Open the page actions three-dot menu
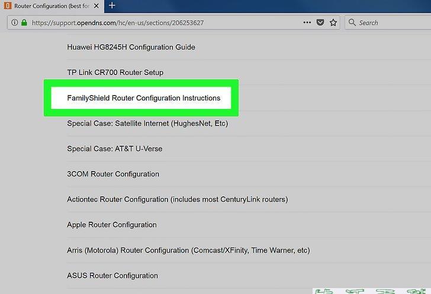Image resolution: width=431 pixels, height=294 pixels. point(307,23)
